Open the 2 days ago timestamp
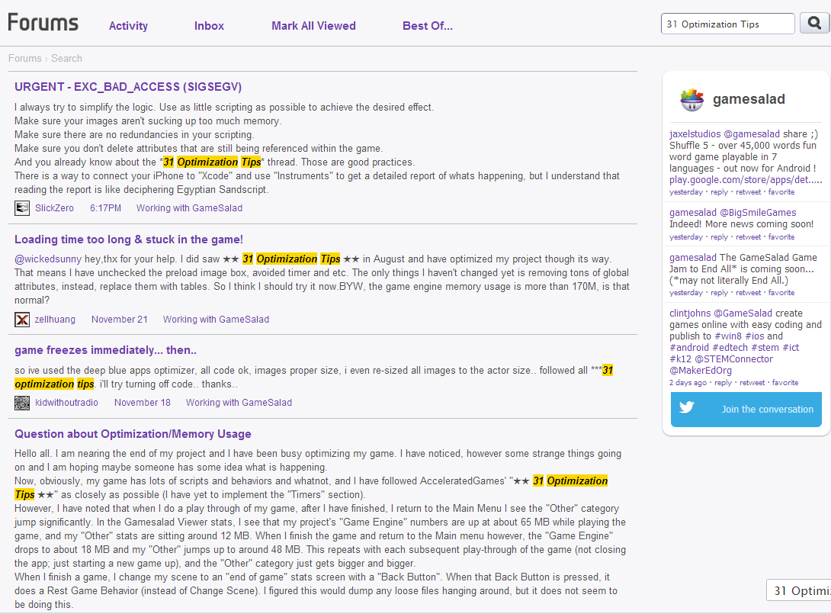Viewport: 831px width, 614px height. point(688,383)
